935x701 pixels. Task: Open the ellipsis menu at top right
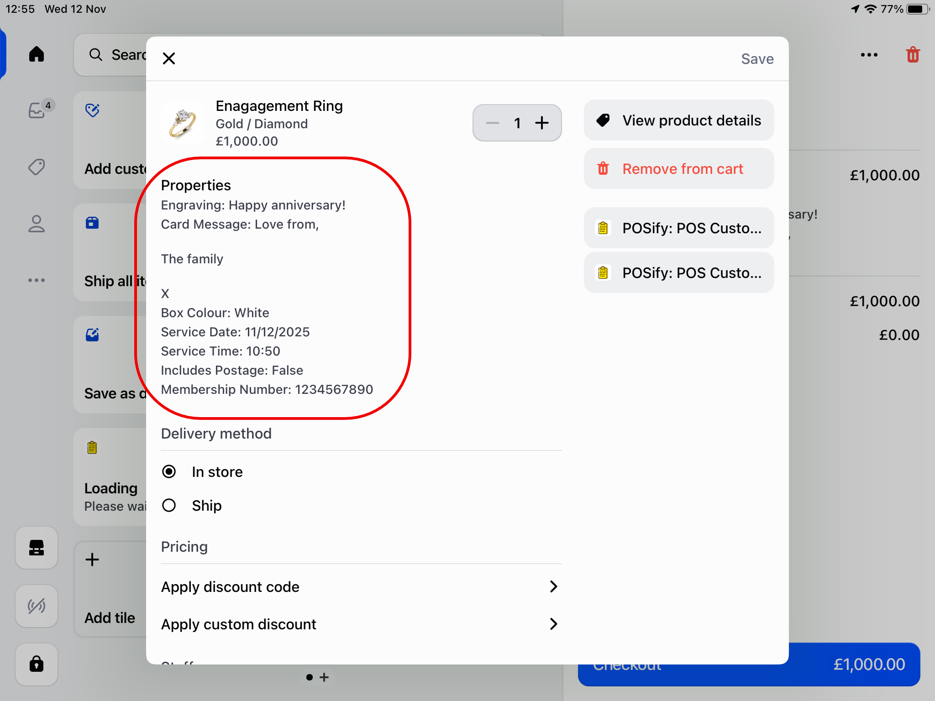point(868,54)
